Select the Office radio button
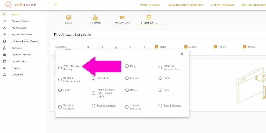This screenshot has height=133, width=266. [x=127, y=90]
